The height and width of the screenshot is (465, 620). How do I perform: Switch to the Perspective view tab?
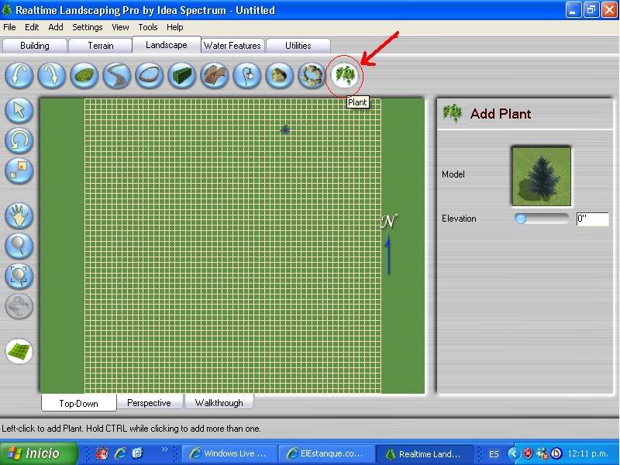click(149, 402)
